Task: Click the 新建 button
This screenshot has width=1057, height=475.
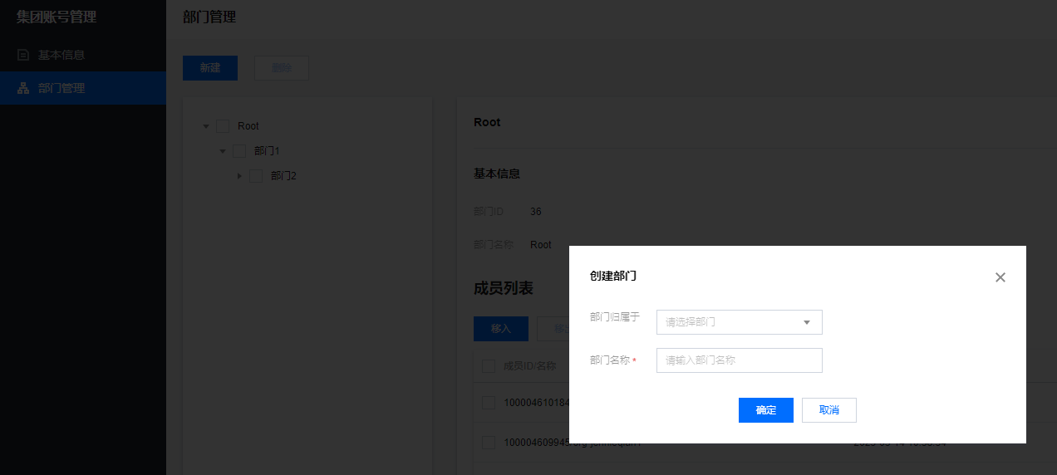Action: 210,68
